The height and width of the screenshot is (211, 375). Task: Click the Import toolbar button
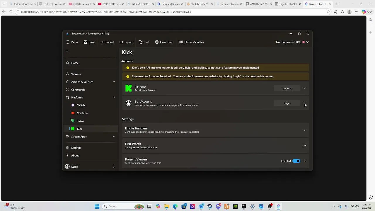107,42
